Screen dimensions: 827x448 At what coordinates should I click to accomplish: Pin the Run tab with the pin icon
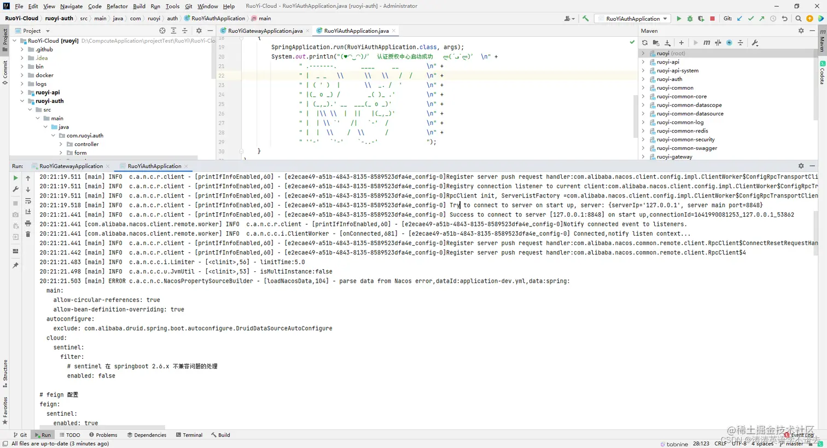(x=15, y=265)
